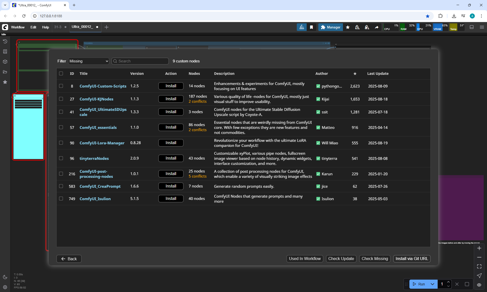Viewport: 487px width, 292px height.
Task: Click the share arrow icon in toolbar
Action: pos(377,27)
